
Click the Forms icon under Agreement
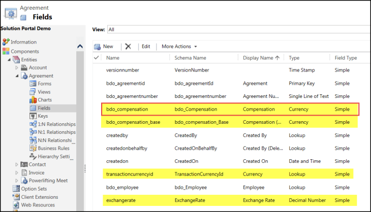[33, 84]
